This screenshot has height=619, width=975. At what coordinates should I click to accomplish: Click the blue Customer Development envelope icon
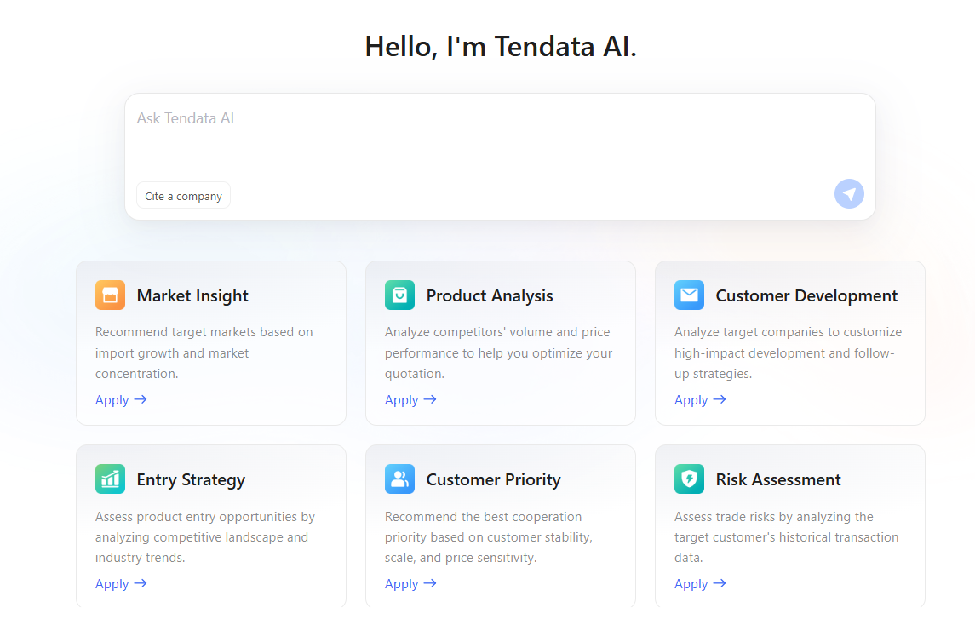[689, 295]
